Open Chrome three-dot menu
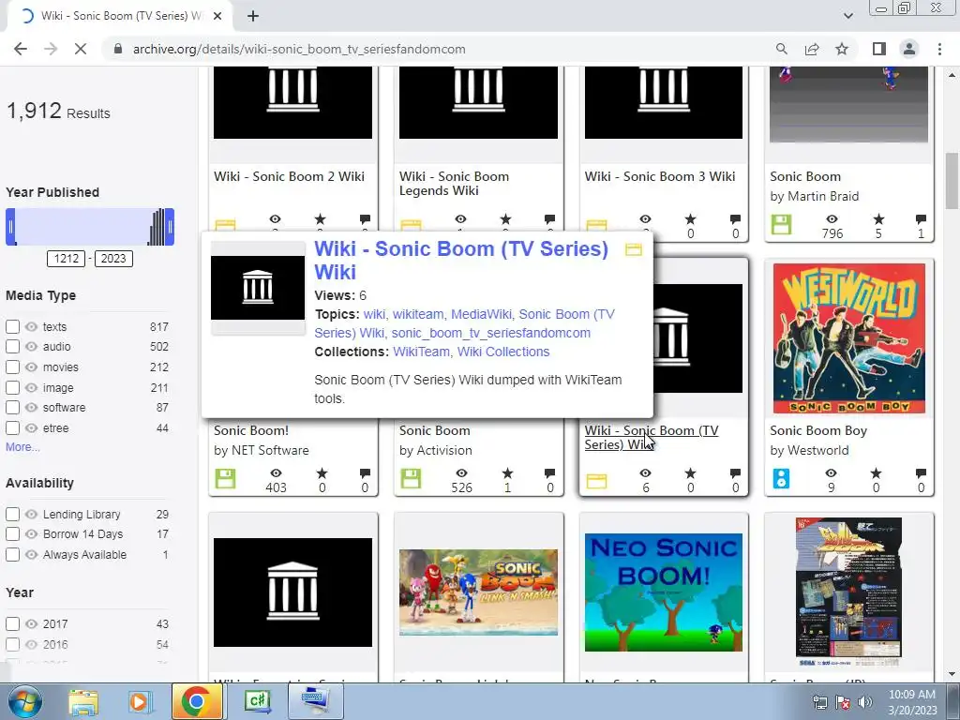The width and height of the screenshot is (960, 720). click(939, 49)
